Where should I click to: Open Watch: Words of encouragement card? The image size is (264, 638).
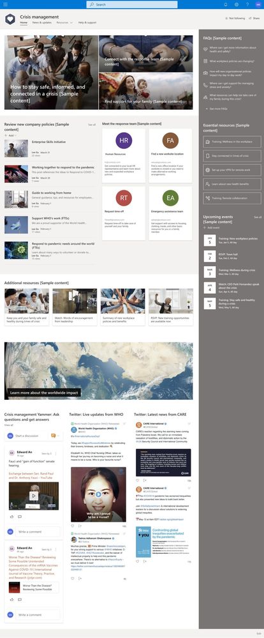click(75, 307)
